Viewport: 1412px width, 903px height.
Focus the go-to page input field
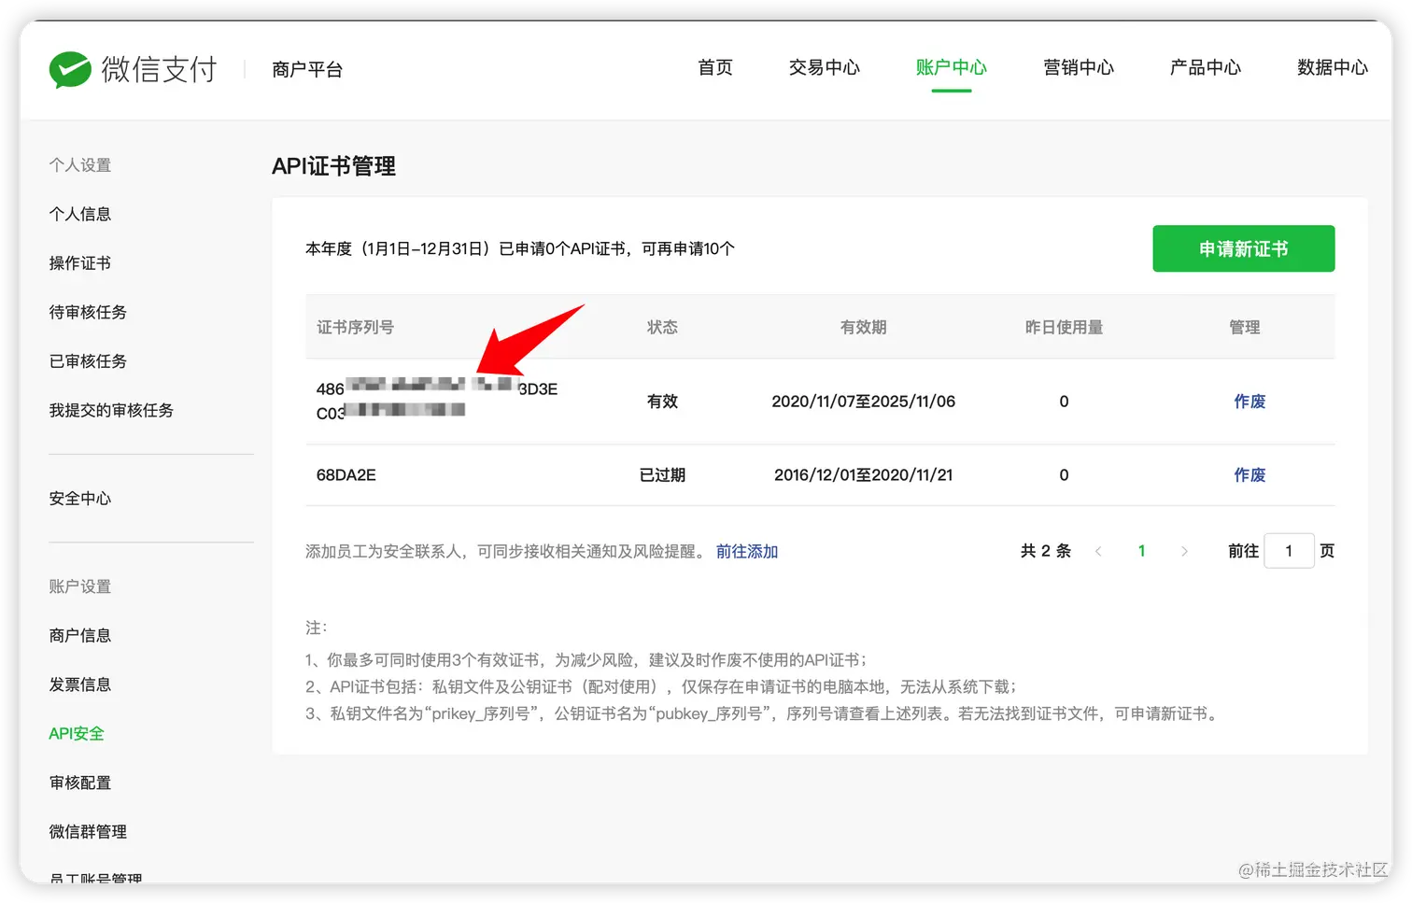pos(1289,551)
